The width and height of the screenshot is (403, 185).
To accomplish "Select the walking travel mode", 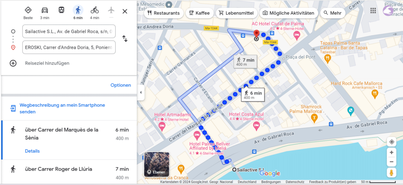I will coord(78,13).
